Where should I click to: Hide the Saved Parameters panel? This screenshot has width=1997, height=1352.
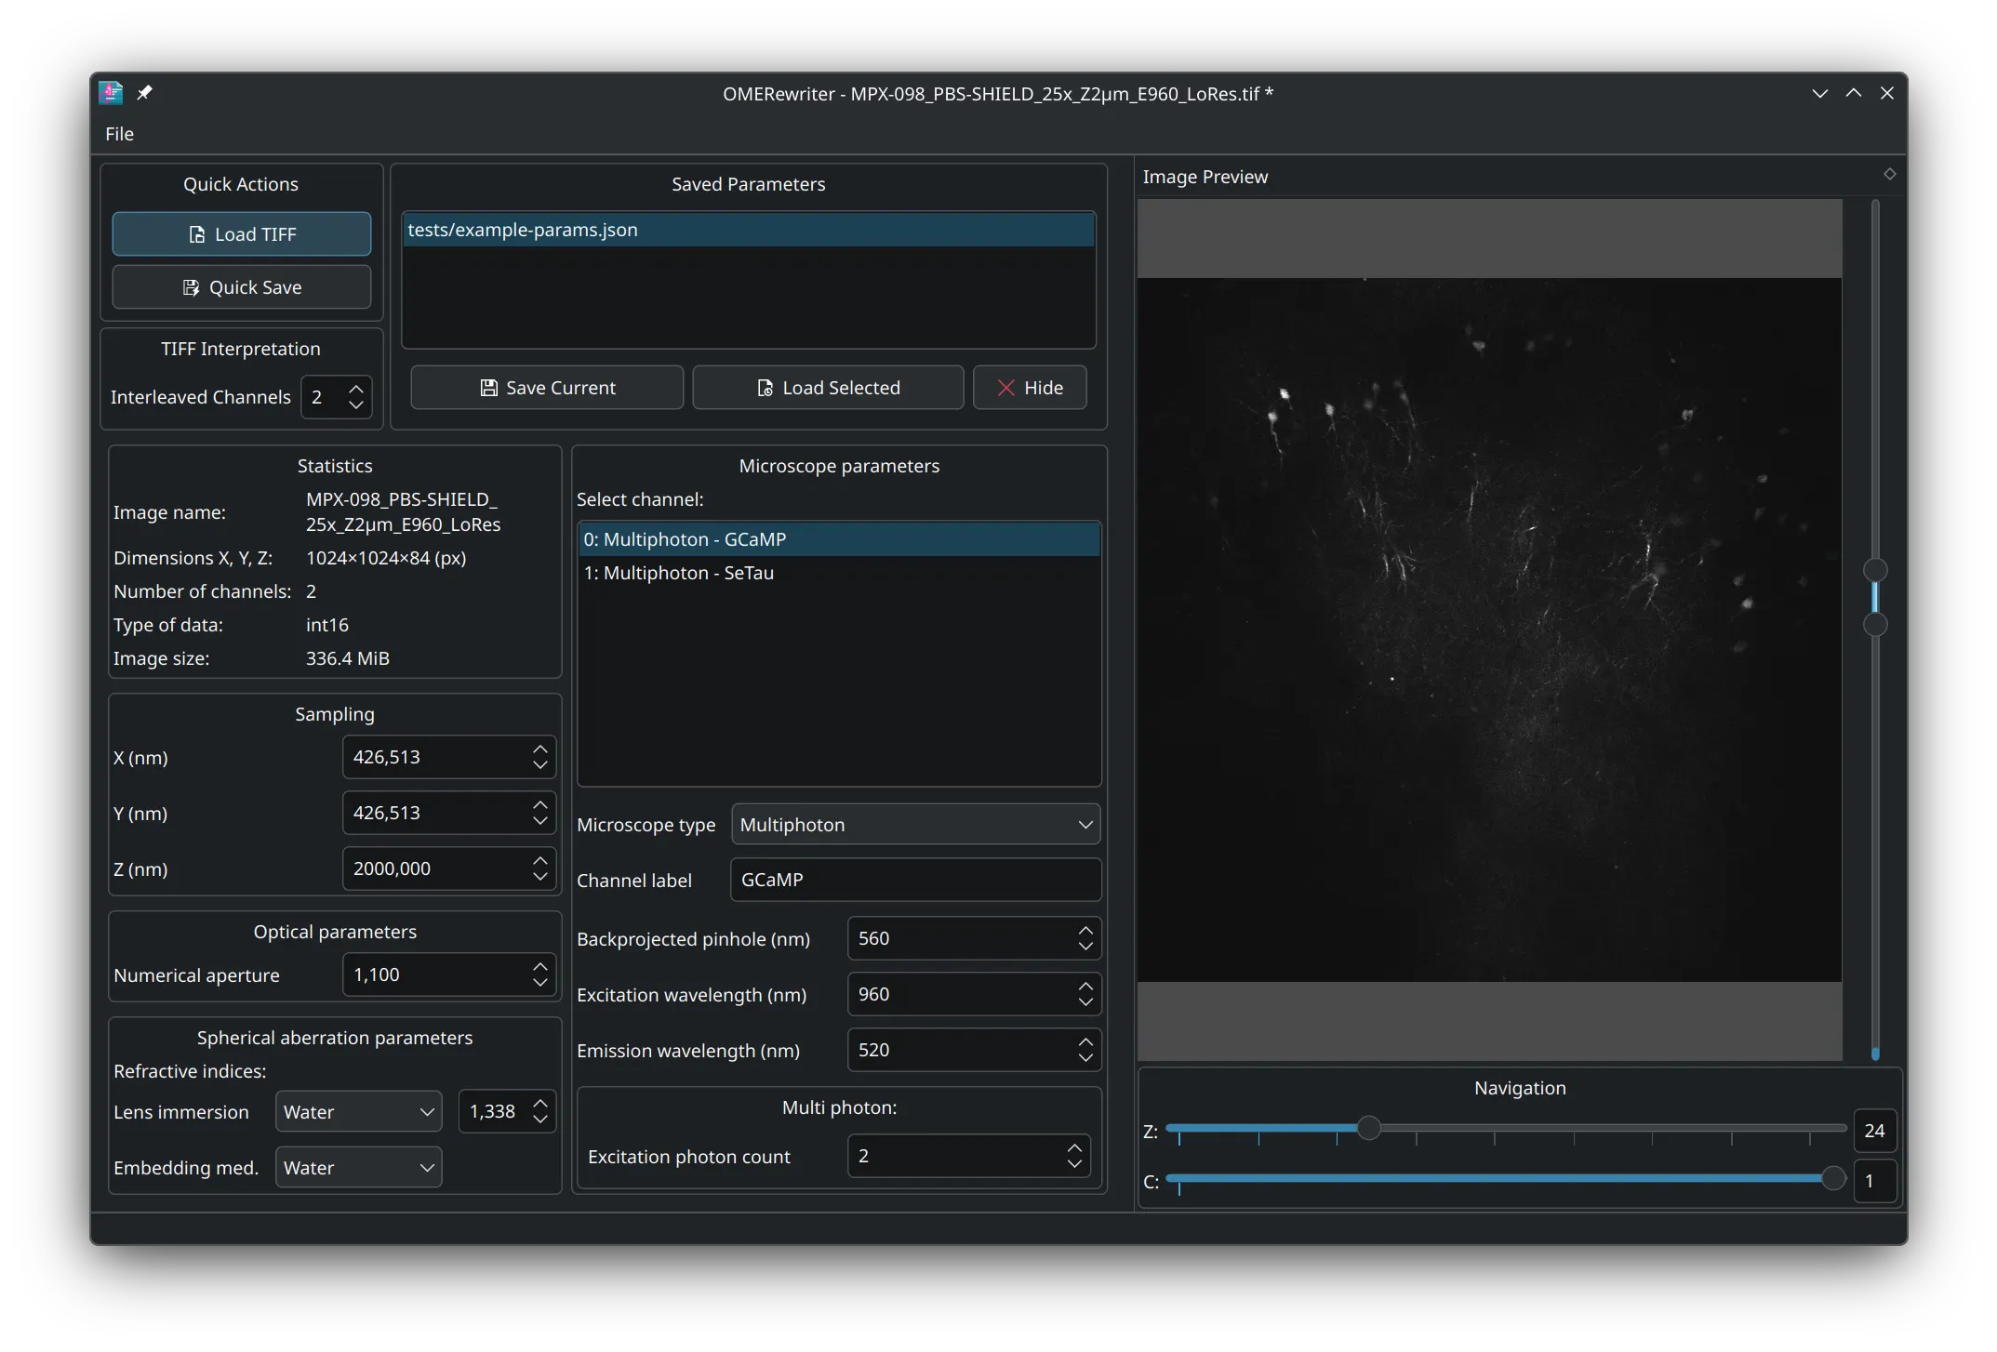1030,388
